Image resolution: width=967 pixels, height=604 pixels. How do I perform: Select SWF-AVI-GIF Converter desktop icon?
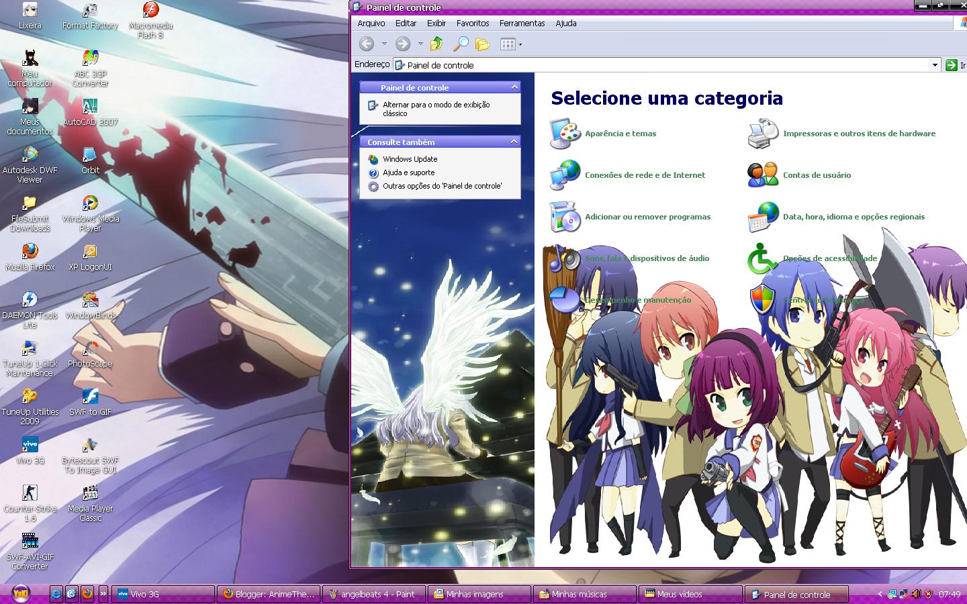click(30, 552)
